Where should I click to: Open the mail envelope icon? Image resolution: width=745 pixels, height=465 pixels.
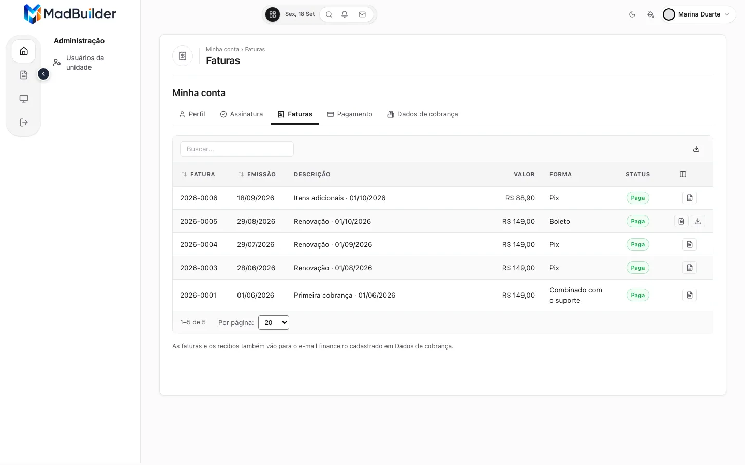(362, 14)
